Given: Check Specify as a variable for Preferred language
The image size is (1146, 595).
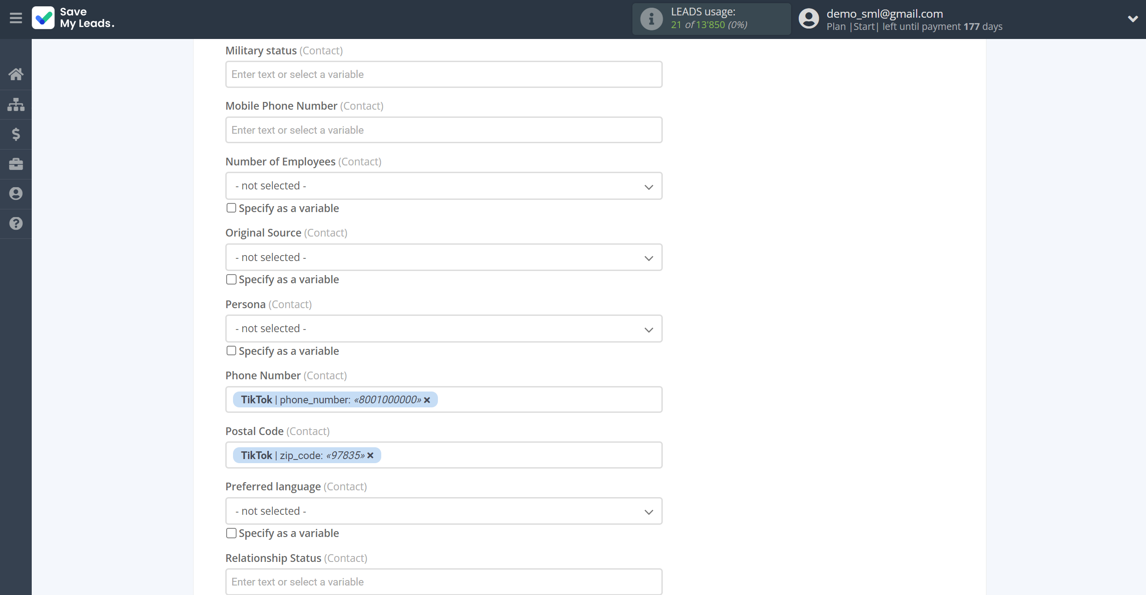Looking at the screenshot, I should [231, 533].
